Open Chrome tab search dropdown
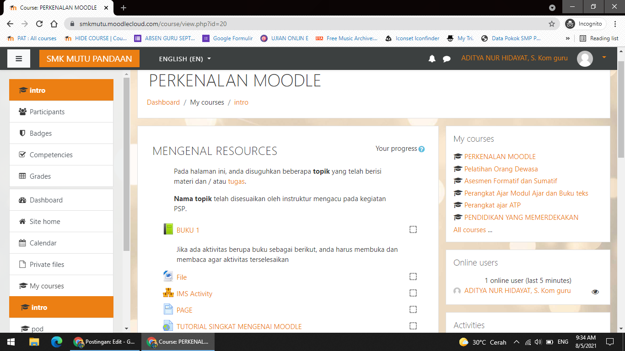The image size is (625, 351). click(552, 7)
